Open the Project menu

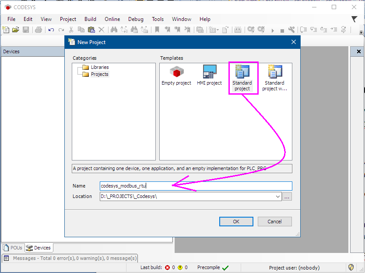click(68, 19)
